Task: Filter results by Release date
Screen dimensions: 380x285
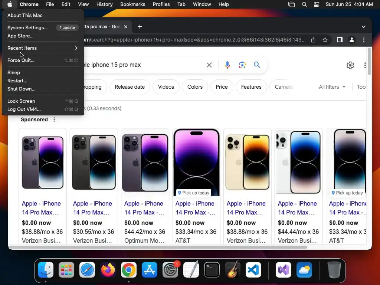Action: click(130, 87)
